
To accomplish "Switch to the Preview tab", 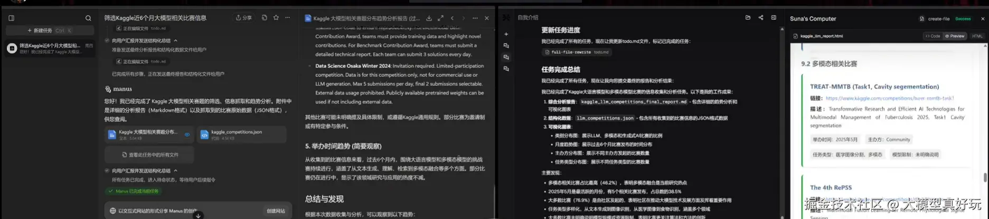I will pos(955,36).
